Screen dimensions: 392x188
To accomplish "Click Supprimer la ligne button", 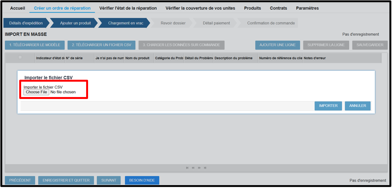I will [326, 45].
